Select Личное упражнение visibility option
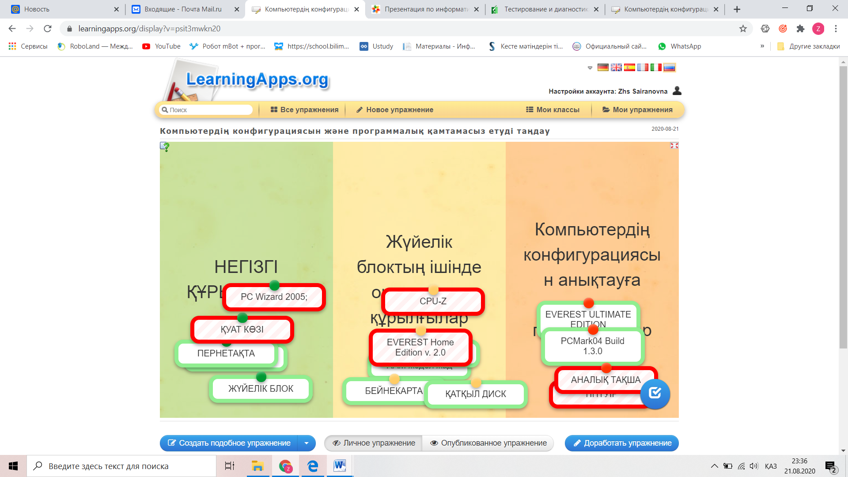Image resolution: width=848 pixels, height=477 pixels. tap(374, 443)
